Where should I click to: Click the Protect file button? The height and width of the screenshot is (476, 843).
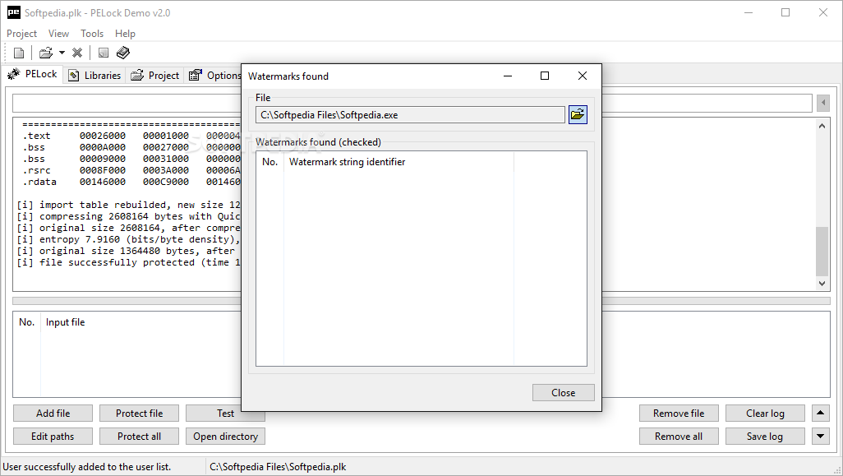[139, 413]
